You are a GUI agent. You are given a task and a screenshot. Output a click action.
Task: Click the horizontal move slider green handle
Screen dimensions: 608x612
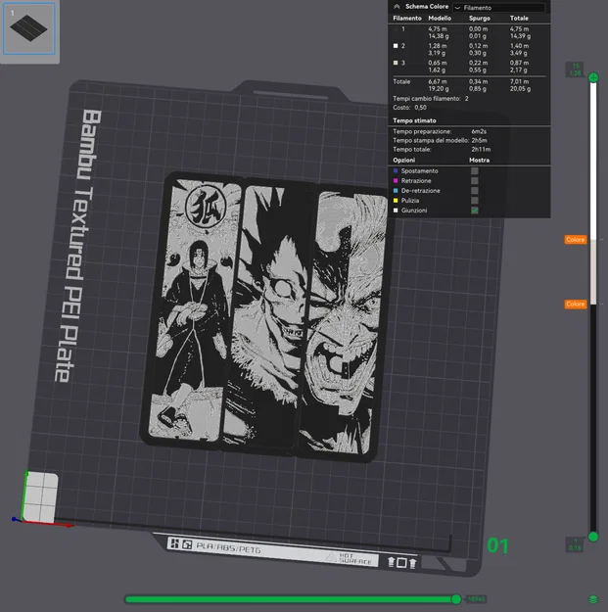pos(456,599)
